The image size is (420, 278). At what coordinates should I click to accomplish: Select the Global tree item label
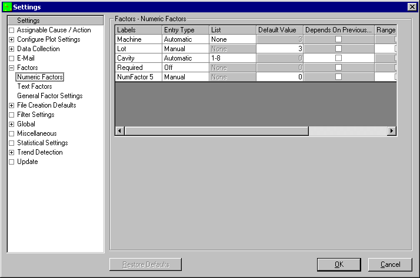[26, 124]
